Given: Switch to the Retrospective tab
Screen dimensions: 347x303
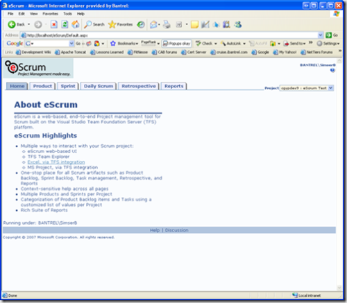Looking at the screenshot, I should click(x=139, y=86).
